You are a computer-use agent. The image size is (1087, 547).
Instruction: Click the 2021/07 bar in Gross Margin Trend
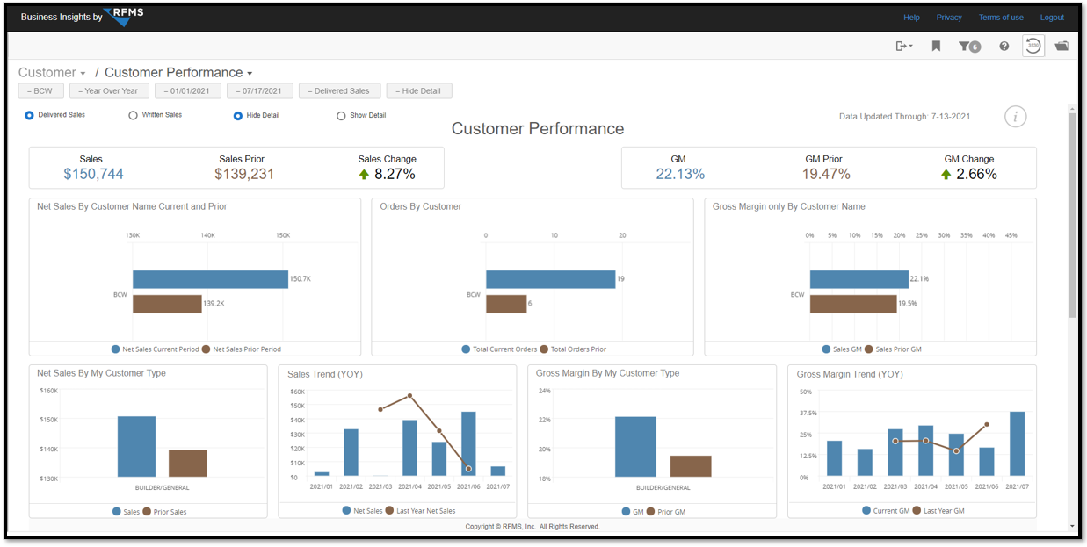click(1017, 443)
